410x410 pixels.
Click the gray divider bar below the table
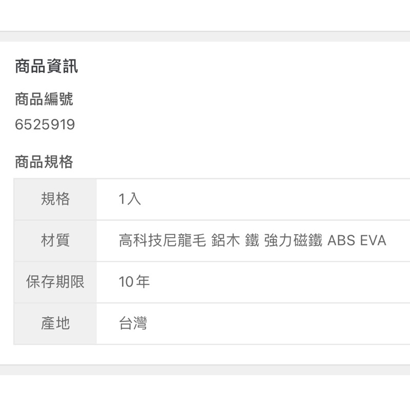click(205, 370)
